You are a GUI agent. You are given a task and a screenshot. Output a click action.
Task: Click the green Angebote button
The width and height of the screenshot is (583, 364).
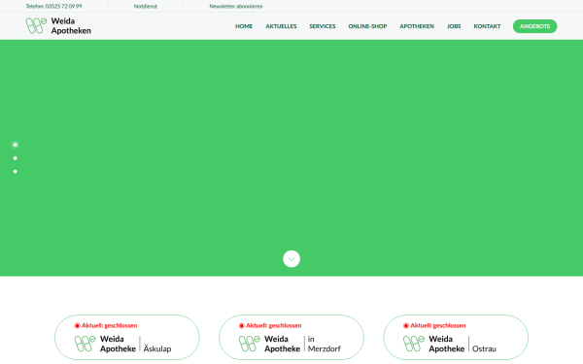click(x=534, y=26)
